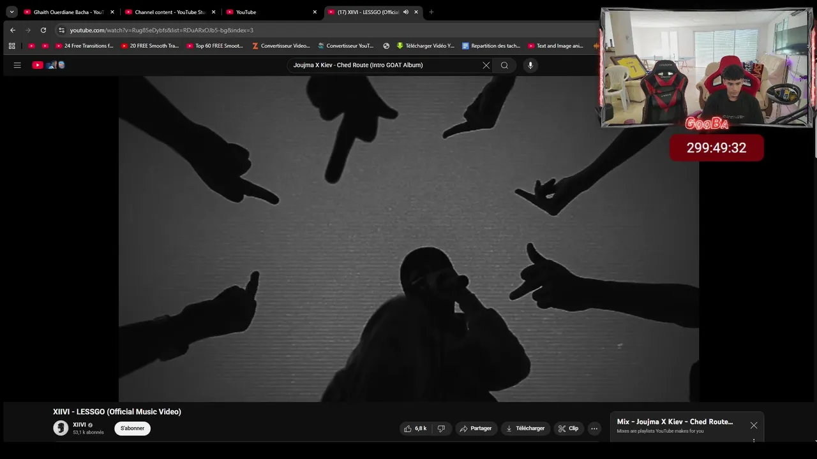
Task: Close the Ghaith Ouerdiane Bacha tab
Action: (x=112, y=12)
